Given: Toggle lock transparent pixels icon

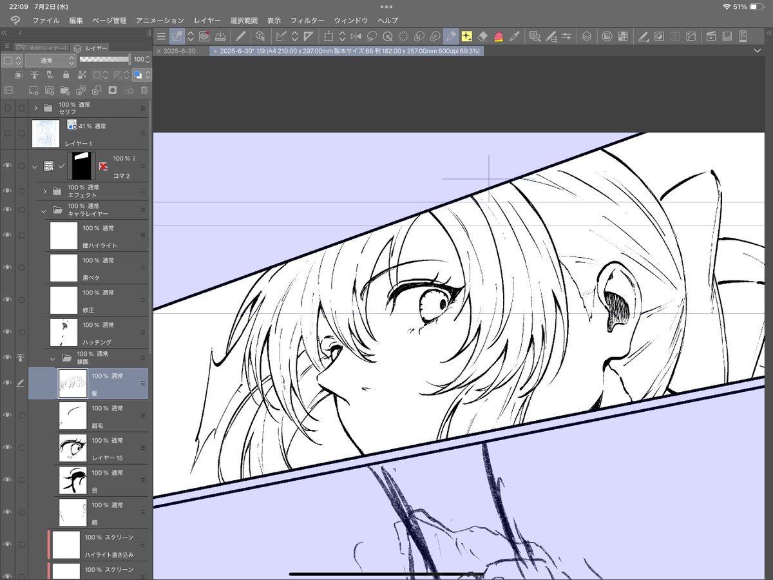Looking at the screenshot, I should click(82, 75).
